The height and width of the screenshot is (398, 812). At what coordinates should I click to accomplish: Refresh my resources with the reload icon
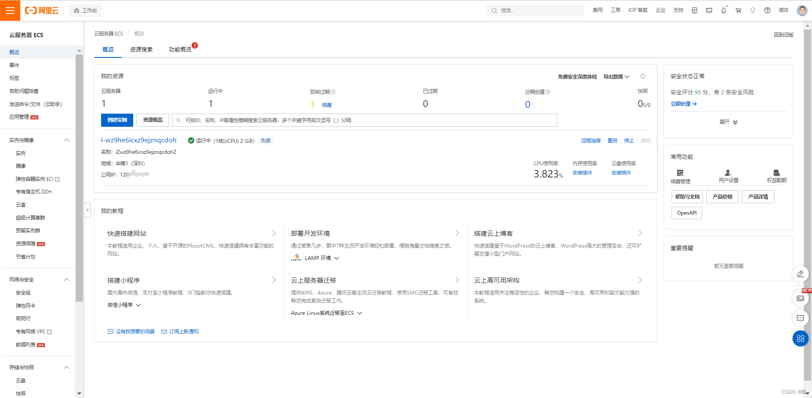643,76
